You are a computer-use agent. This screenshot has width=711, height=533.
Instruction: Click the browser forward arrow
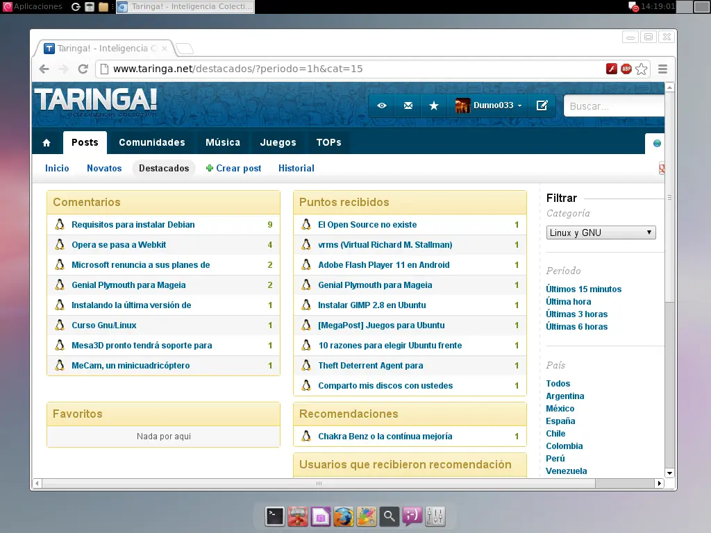63,69
